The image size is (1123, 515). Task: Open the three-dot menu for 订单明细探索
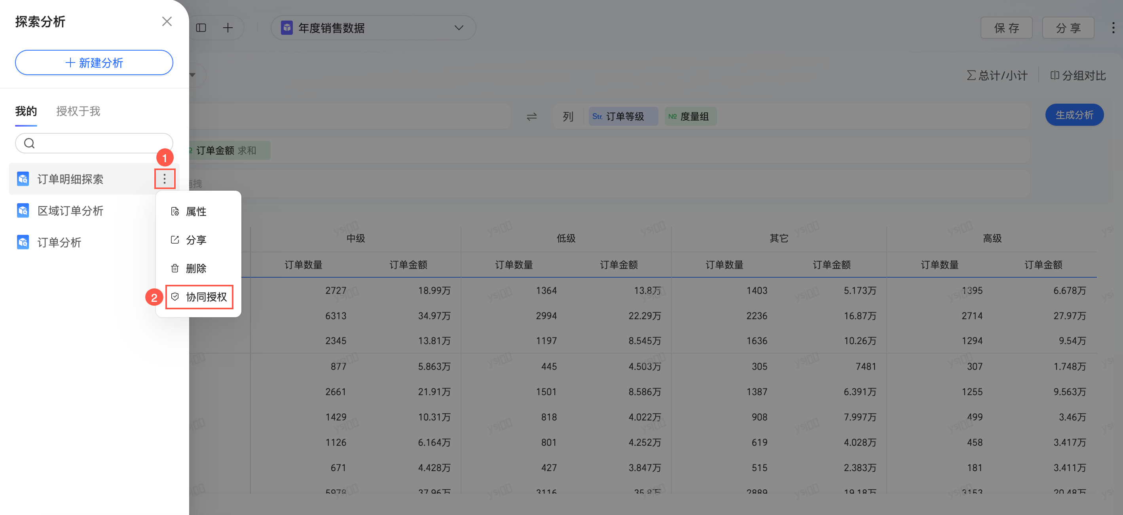coord(164,179)
